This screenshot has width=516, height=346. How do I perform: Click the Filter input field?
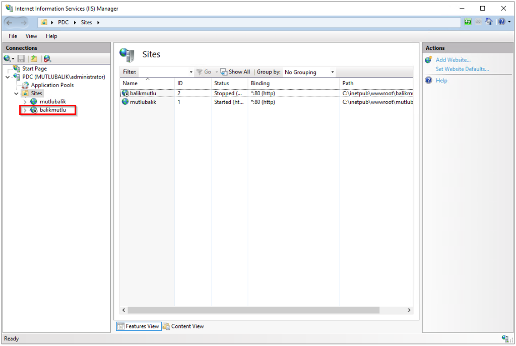point(163,72)
